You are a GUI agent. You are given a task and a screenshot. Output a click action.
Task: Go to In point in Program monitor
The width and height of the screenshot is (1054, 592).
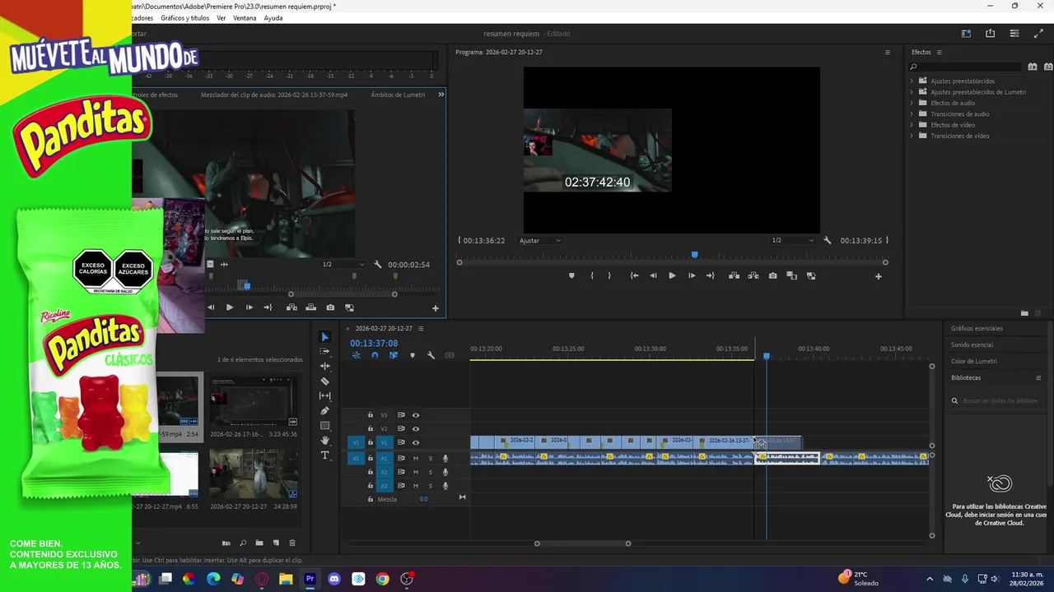coord(634,276)
